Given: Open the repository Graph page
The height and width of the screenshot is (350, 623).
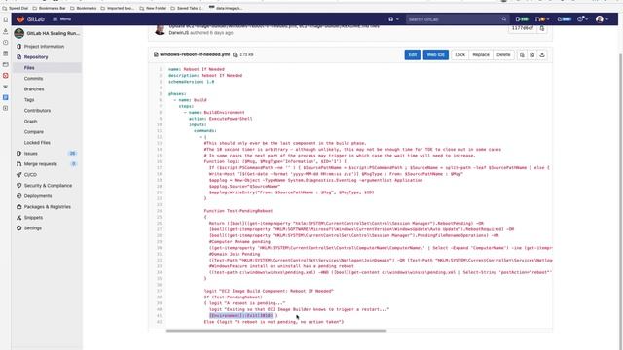Looking at the screenshot, I should click(30, 122).
